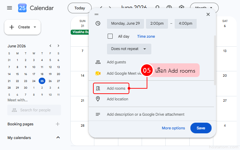
Task: Select June 10 in mini calendar
Action: coord(34,67)
